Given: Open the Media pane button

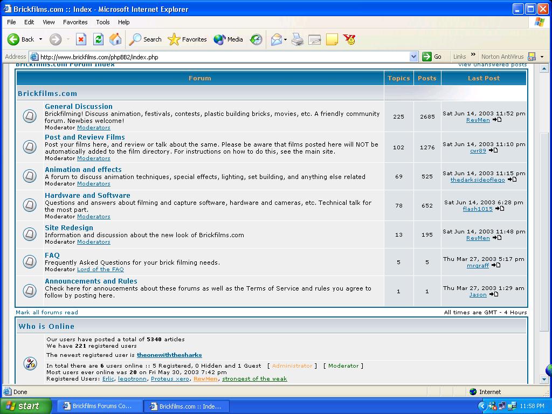Looking at the screenshot, I should click(228, 39).
